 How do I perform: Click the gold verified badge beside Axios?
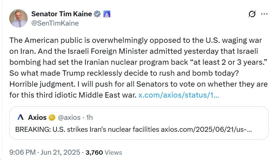52,118
